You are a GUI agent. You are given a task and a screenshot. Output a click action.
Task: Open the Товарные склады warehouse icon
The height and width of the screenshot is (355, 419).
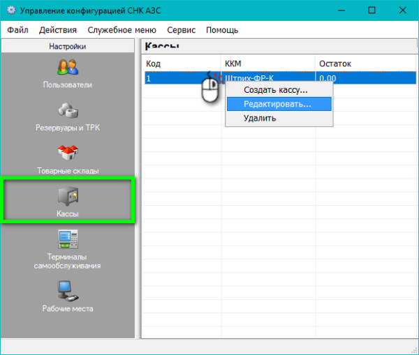point(68,153)
